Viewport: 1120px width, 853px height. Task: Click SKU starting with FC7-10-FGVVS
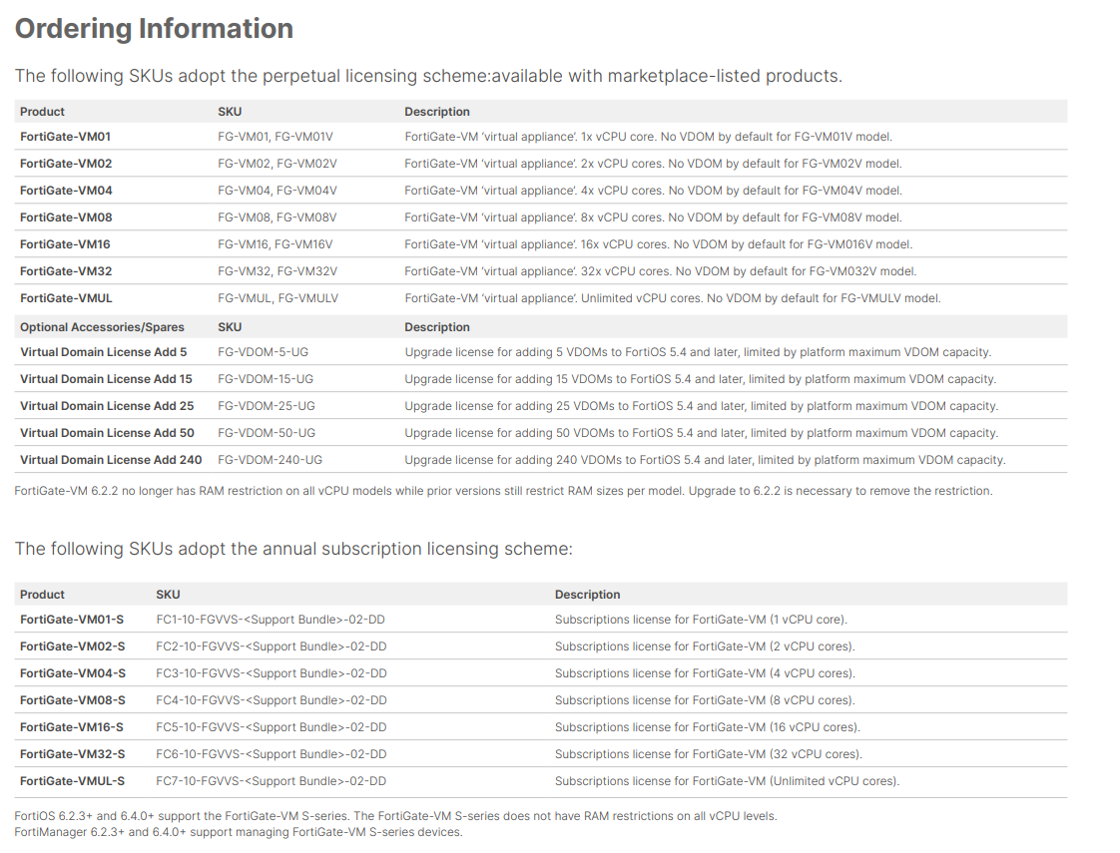pyautogui.click(x=272, y=781)
